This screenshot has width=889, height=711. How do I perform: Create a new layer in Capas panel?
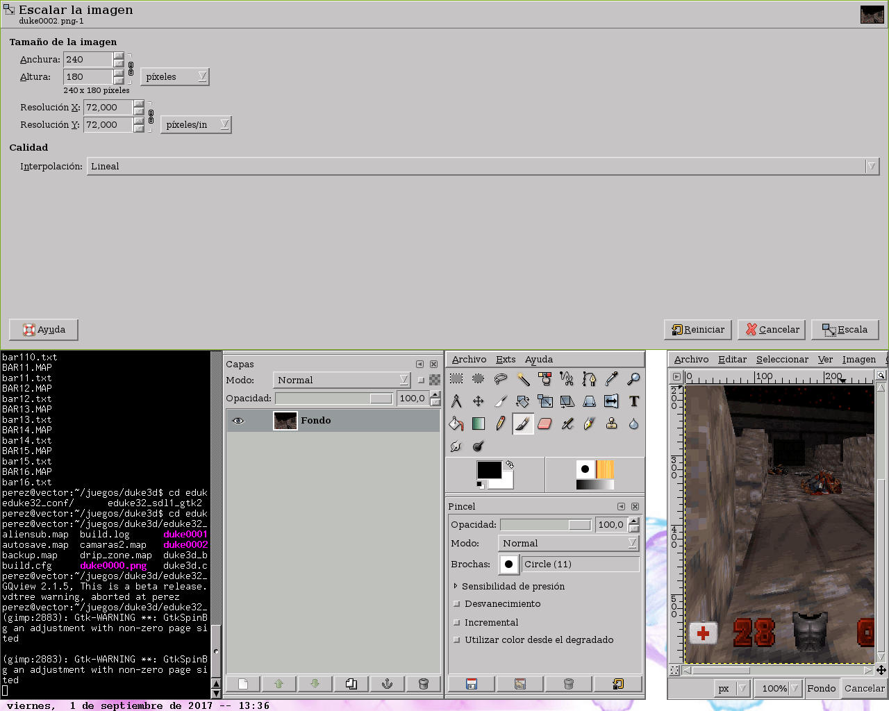pos(243,684)
